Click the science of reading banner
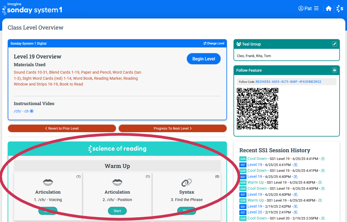 tap(117, 149)
